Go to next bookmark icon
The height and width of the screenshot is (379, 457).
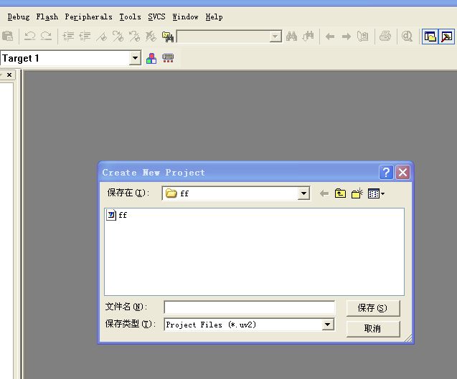click(x=118, y=37)
